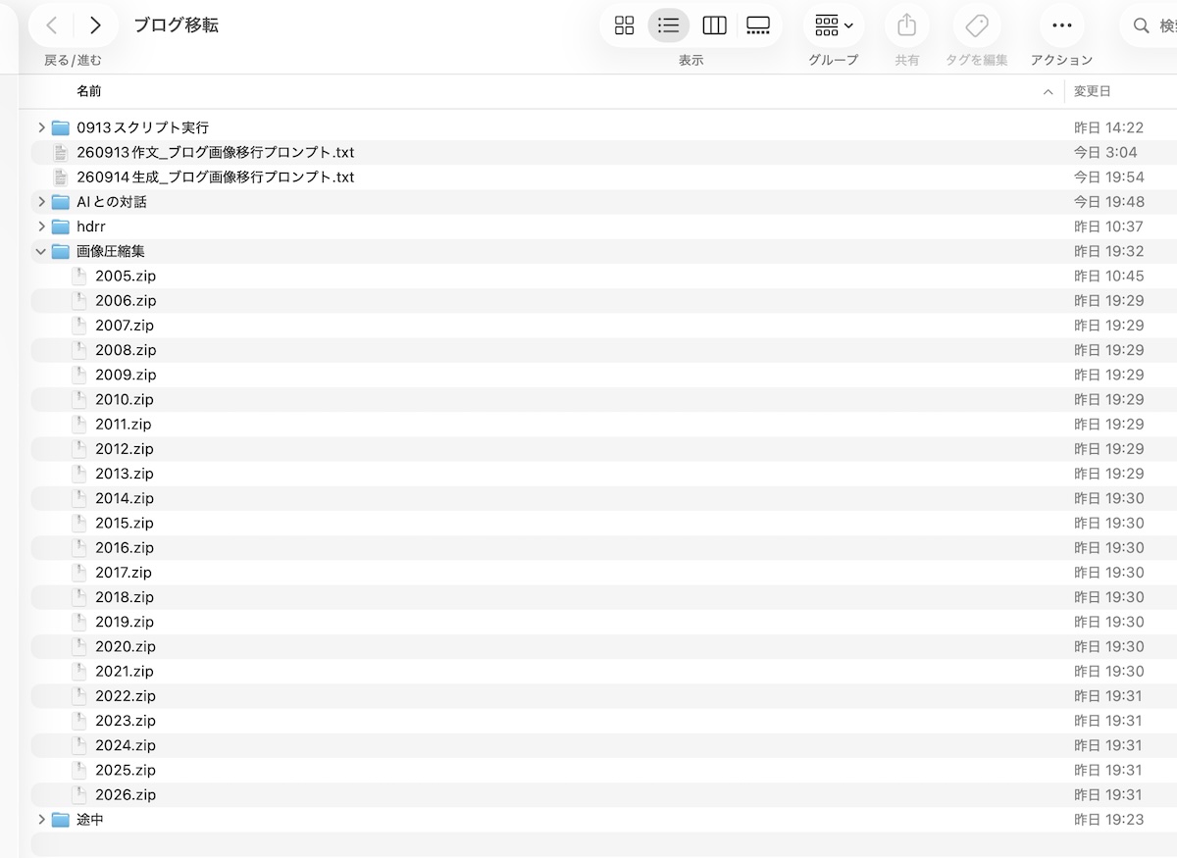Click the Share (共有) toolbar icon
Image resolution: width=1177 pixels, height=858 pixels.
[907, 25]
